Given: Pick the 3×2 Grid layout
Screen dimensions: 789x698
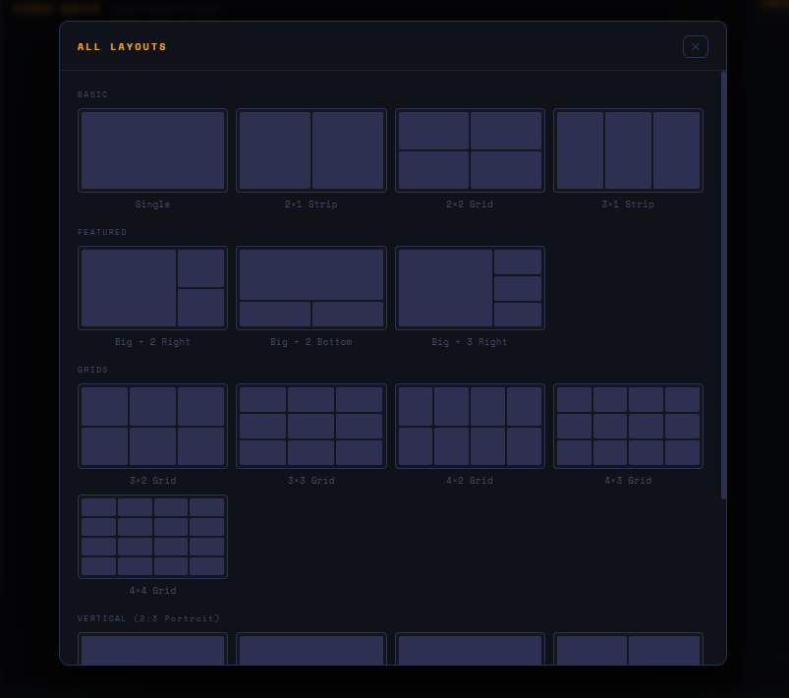Looking at the screenshot, I should (152, 426).
